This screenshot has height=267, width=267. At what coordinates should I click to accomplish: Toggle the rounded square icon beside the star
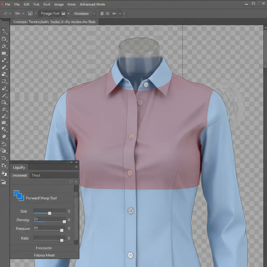tap(71, 181)
